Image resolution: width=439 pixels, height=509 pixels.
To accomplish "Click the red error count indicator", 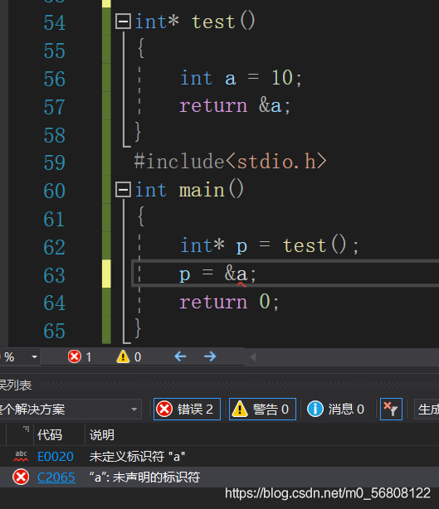I will pos(80,356).
